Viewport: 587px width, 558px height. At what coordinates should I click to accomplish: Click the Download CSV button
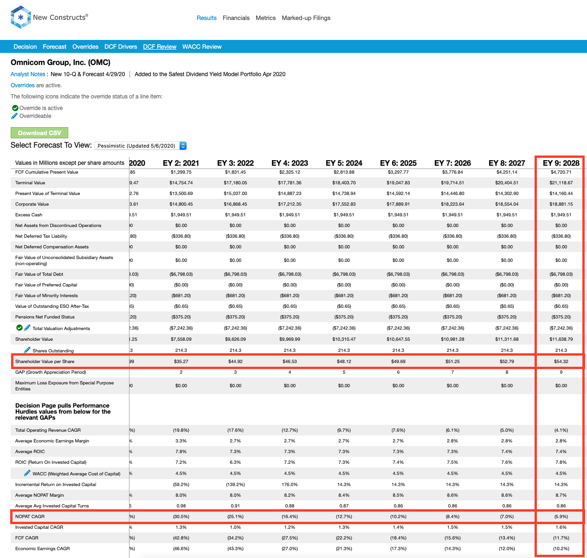pyautogui.click(x=39, y=133)
